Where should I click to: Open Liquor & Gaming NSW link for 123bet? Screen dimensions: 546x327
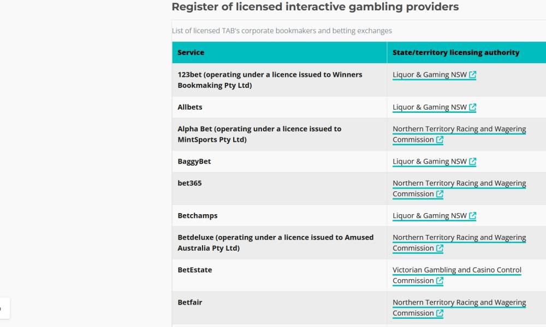coord(430,75)
